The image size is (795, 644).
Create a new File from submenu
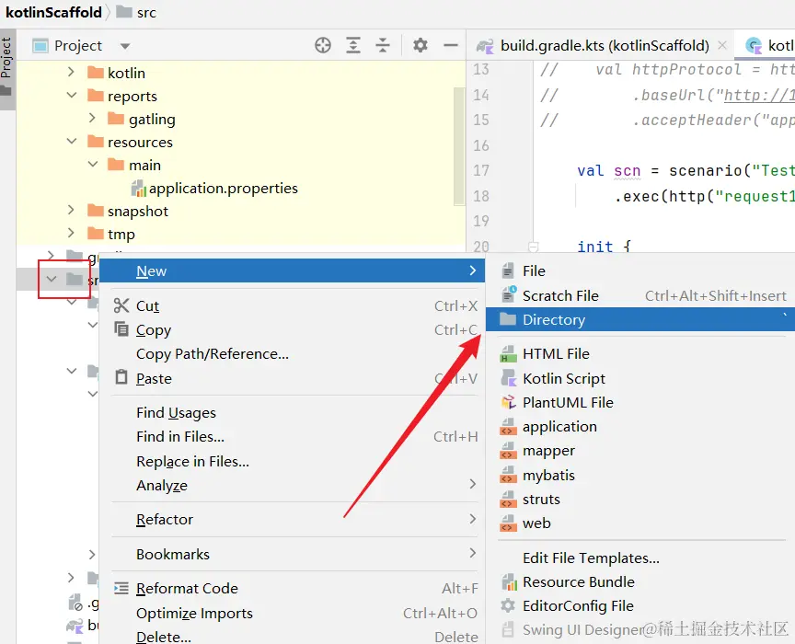point(640,270)
